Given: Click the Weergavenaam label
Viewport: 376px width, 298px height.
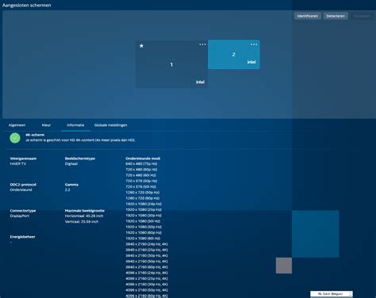Looking at the screenshot, I should point(23,159).
